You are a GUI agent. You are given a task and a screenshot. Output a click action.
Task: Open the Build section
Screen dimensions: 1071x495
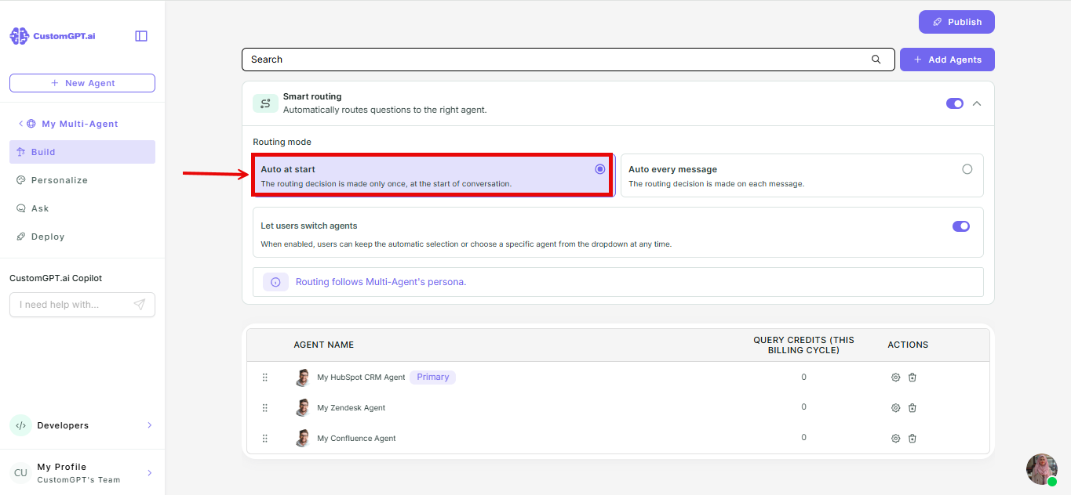pos(82,152)
